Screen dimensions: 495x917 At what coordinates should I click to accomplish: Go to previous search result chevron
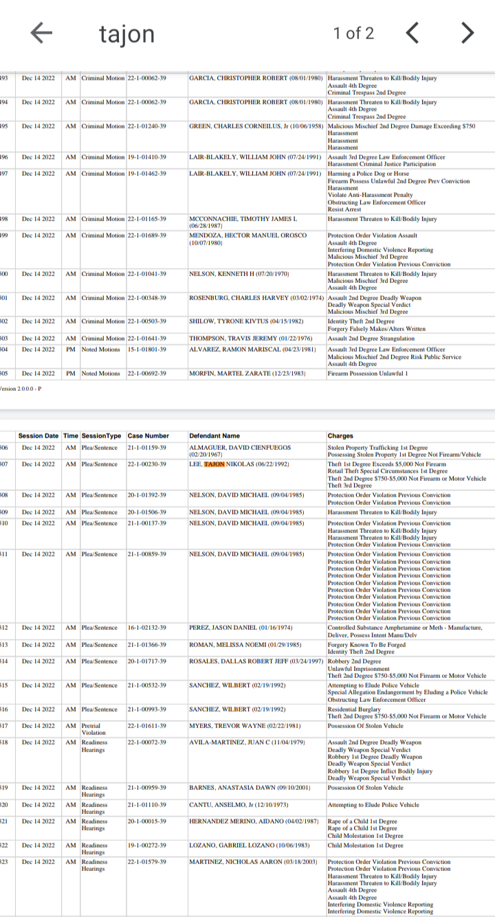point(412,32)
